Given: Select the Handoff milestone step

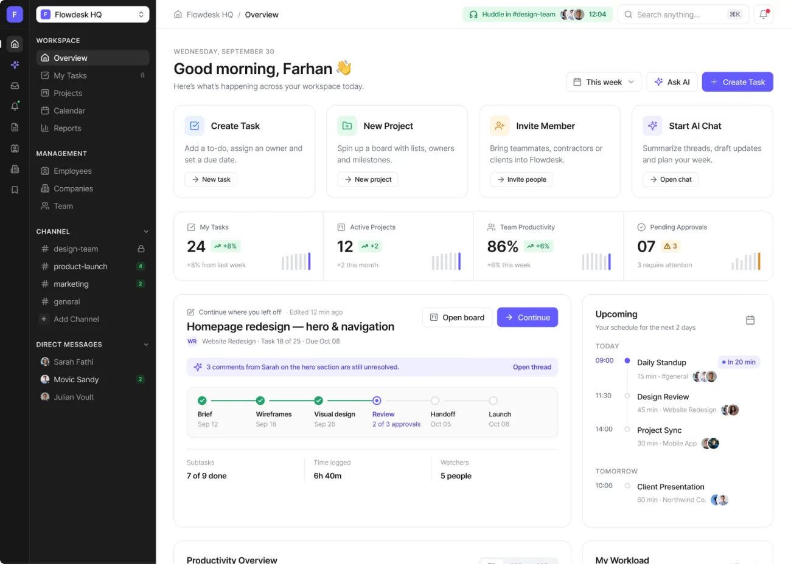Looking at the screenshot, I should pos(435,401).
